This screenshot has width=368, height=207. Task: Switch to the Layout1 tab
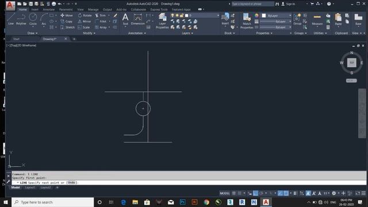pos(30,187)
